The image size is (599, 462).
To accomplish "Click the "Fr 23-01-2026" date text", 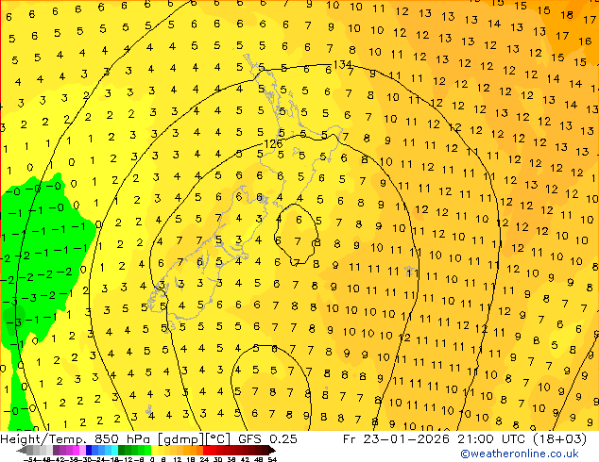I will point(396,438).
